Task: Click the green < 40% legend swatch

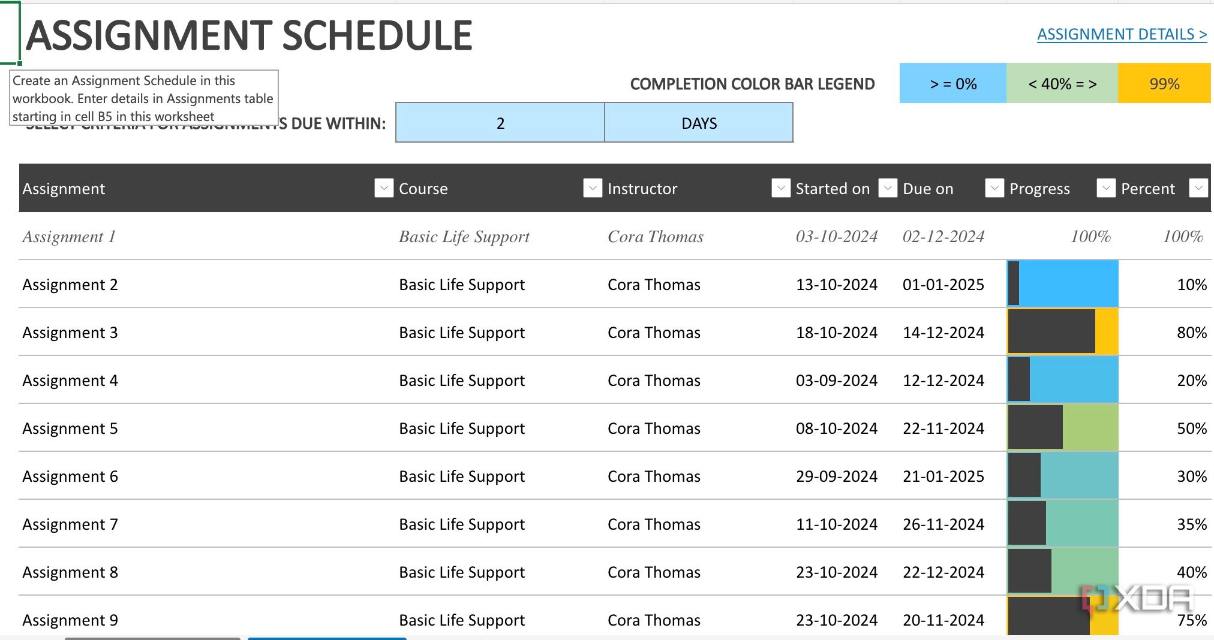Action: [1062, 84]
